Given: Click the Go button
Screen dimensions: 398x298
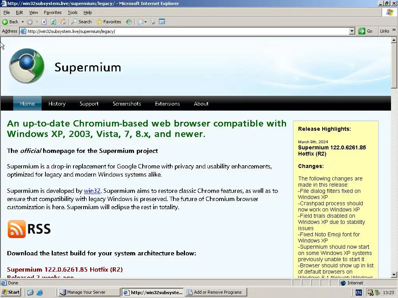Looking at the screenshot, I should 365,31.
